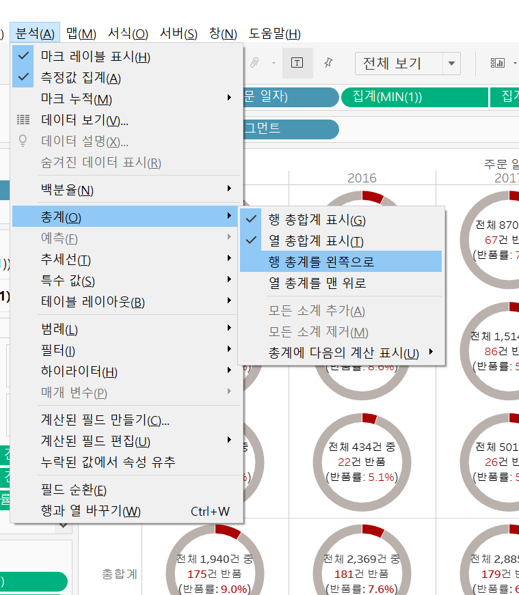Select the 총계(O) menu item
519x595 pixels.
coord(125,217)
